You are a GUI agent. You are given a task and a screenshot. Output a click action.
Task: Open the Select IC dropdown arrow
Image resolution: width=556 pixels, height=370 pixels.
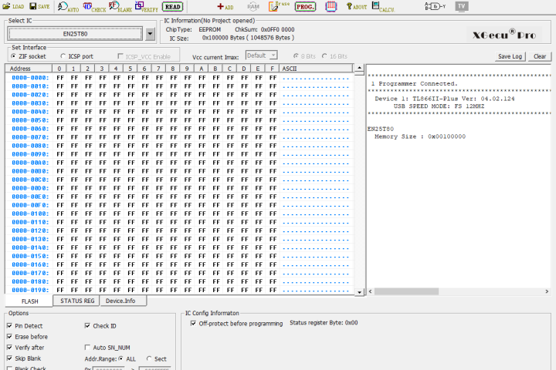150,34
